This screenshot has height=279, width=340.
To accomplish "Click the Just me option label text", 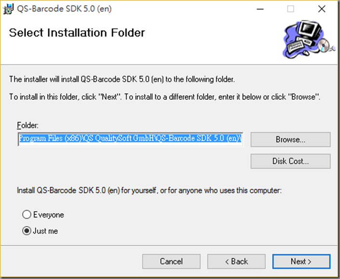I will [45, 231].
